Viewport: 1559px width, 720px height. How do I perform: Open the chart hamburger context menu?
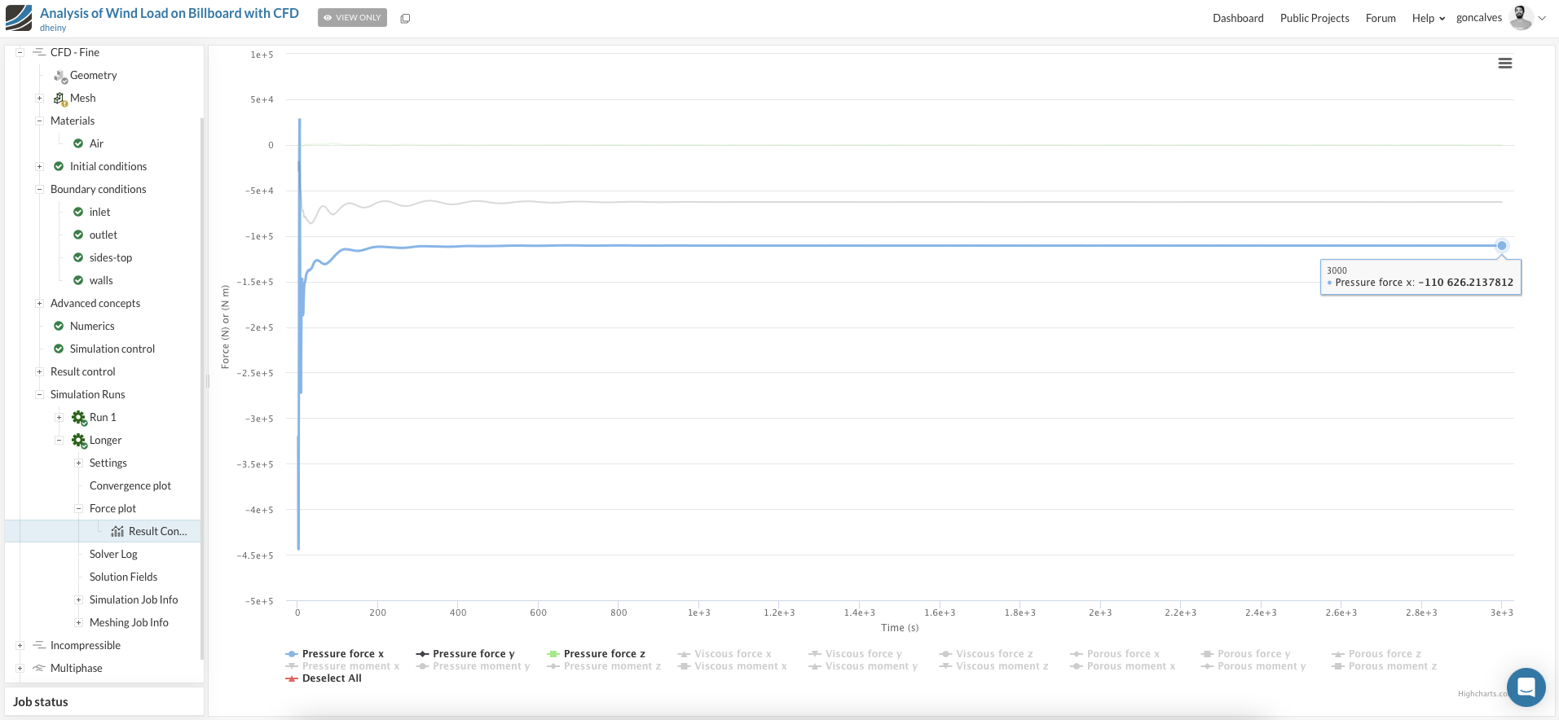[x=1504, y=64]
